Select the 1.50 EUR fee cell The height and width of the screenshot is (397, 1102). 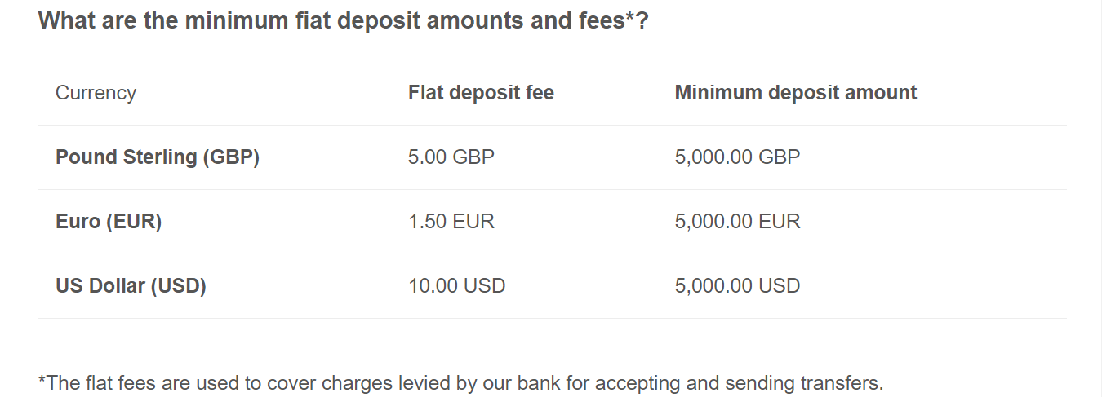[x=451, y=222]
